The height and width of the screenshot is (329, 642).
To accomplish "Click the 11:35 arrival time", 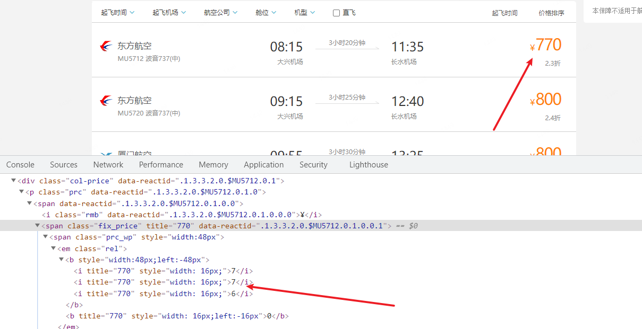I will (x=407, y=47).
